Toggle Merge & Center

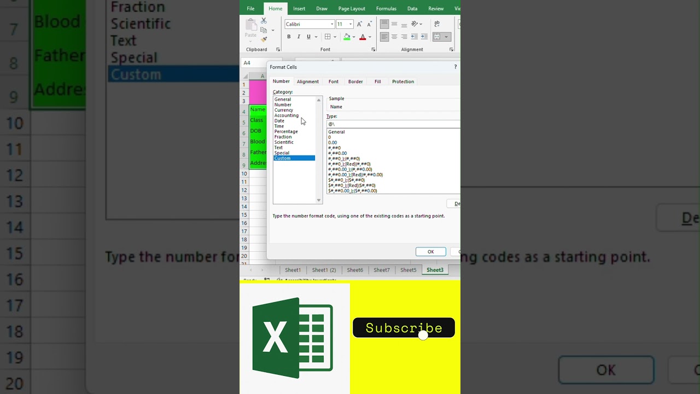[x=437, y=37]
